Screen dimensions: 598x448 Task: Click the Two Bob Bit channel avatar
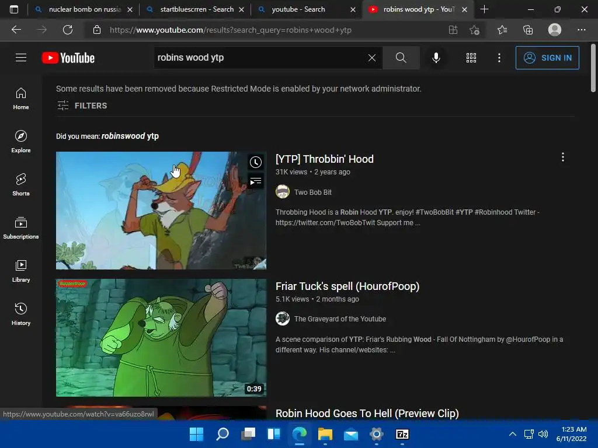(283, 191)
